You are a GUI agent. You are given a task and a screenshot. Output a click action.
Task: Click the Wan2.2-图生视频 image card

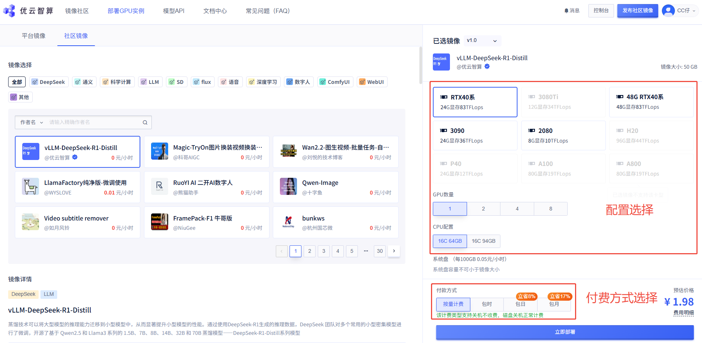pos(336,152)
